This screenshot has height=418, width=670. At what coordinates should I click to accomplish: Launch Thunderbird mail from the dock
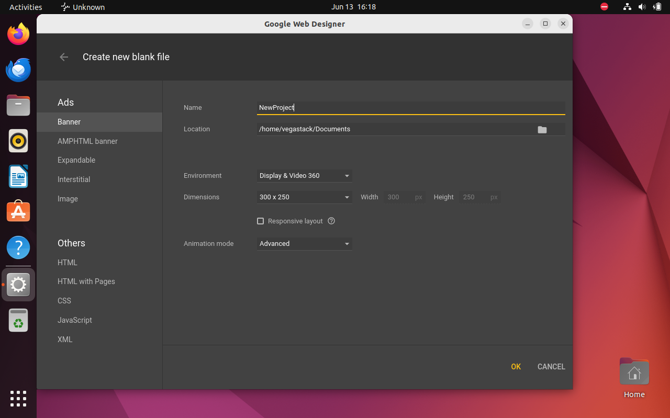(18, 70)
